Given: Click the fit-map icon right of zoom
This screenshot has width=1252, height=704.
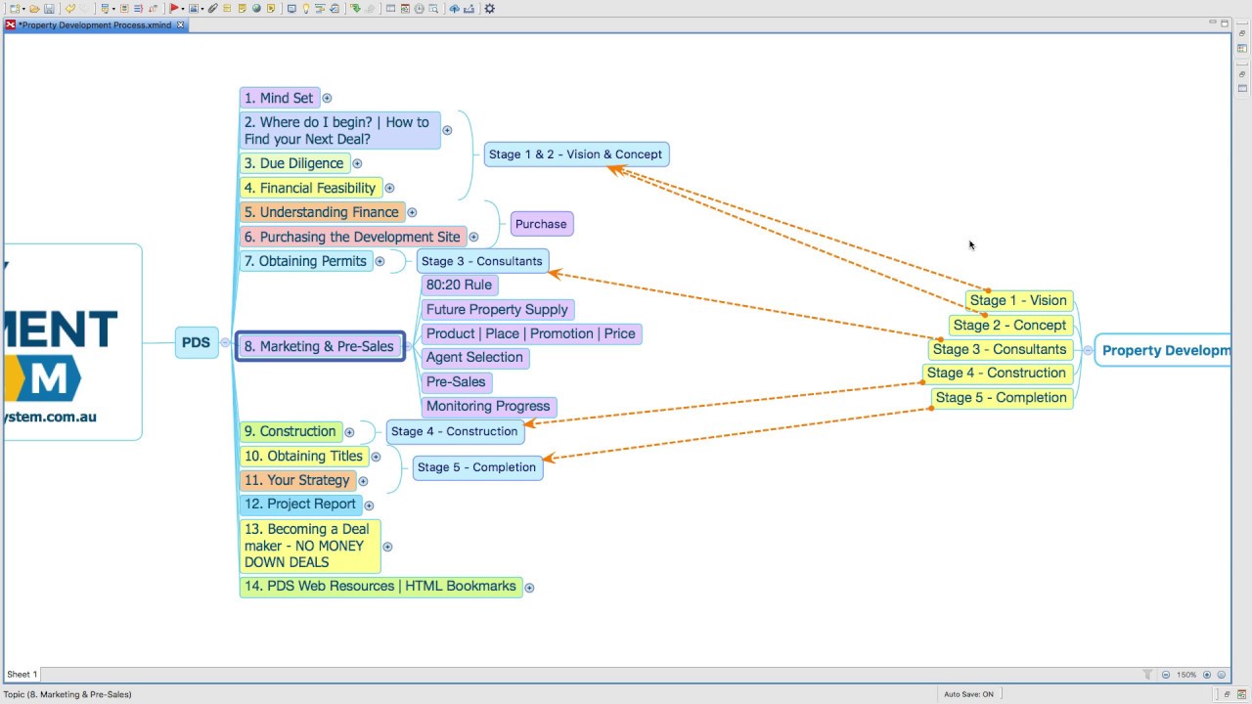Looking at the screenshot, I should tap(1221, 675).
